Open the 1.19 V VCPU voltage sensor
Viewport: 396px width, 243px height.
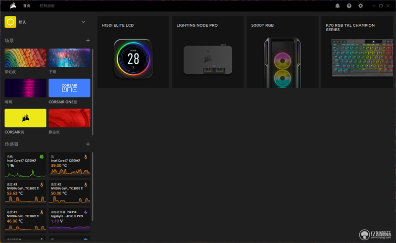click(x=69, y=220)
